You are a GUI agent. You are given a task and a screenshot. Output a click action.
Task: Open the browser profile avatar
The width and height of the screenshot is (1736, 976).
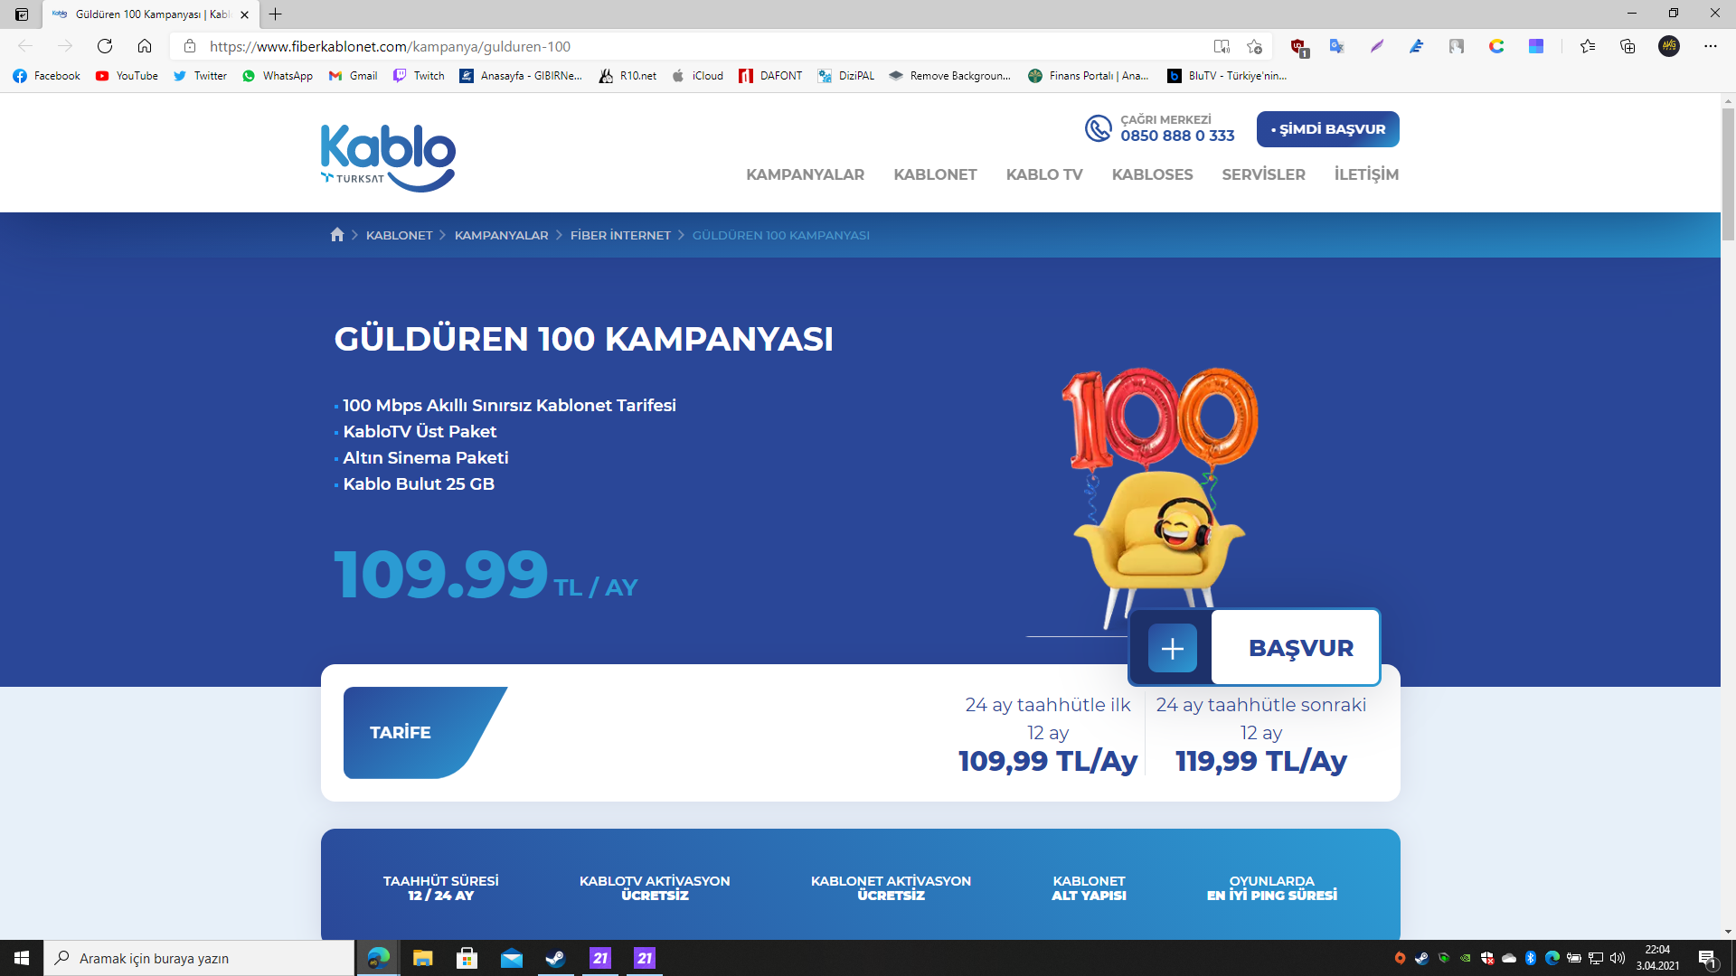pos(1669,46)
